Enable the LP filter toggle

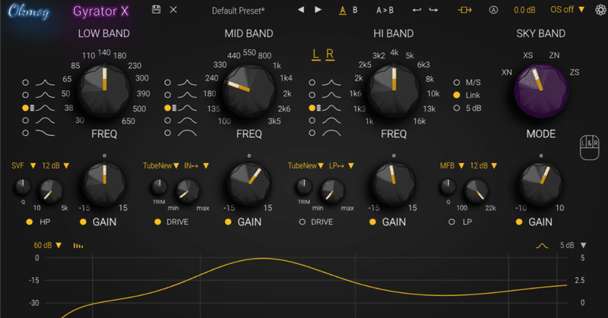coord(451,222)
